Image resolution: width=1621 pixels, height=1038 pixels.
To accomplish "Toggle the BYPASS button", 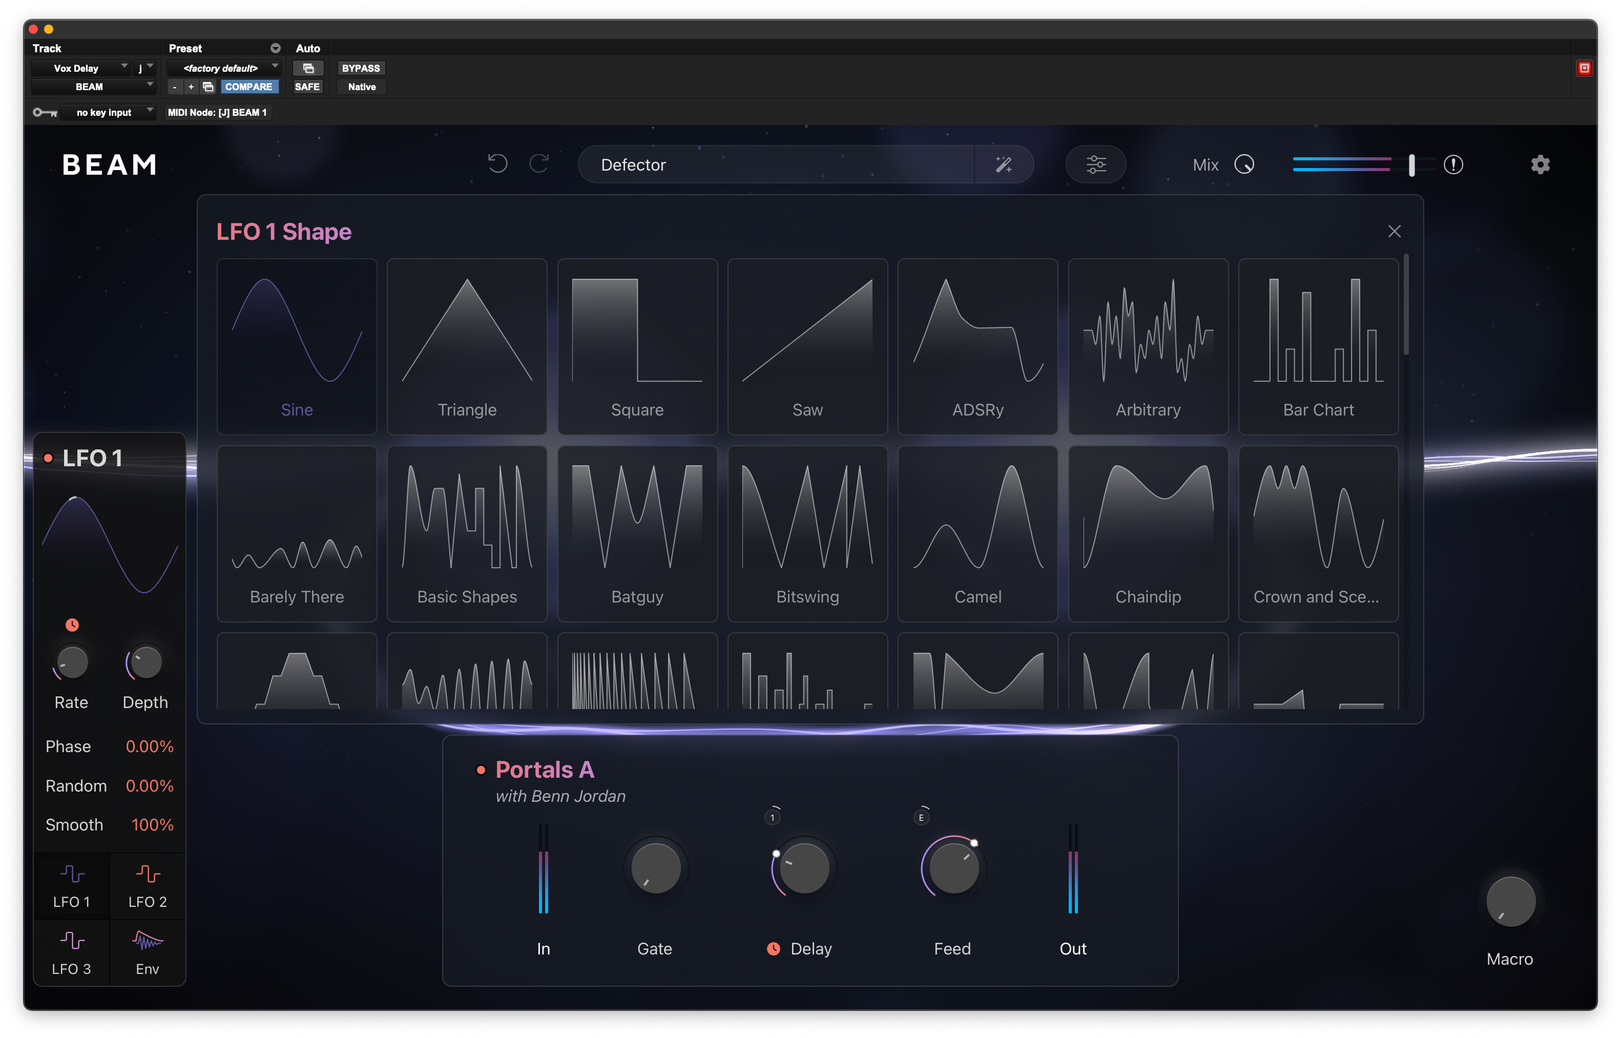I will point(361,68).
